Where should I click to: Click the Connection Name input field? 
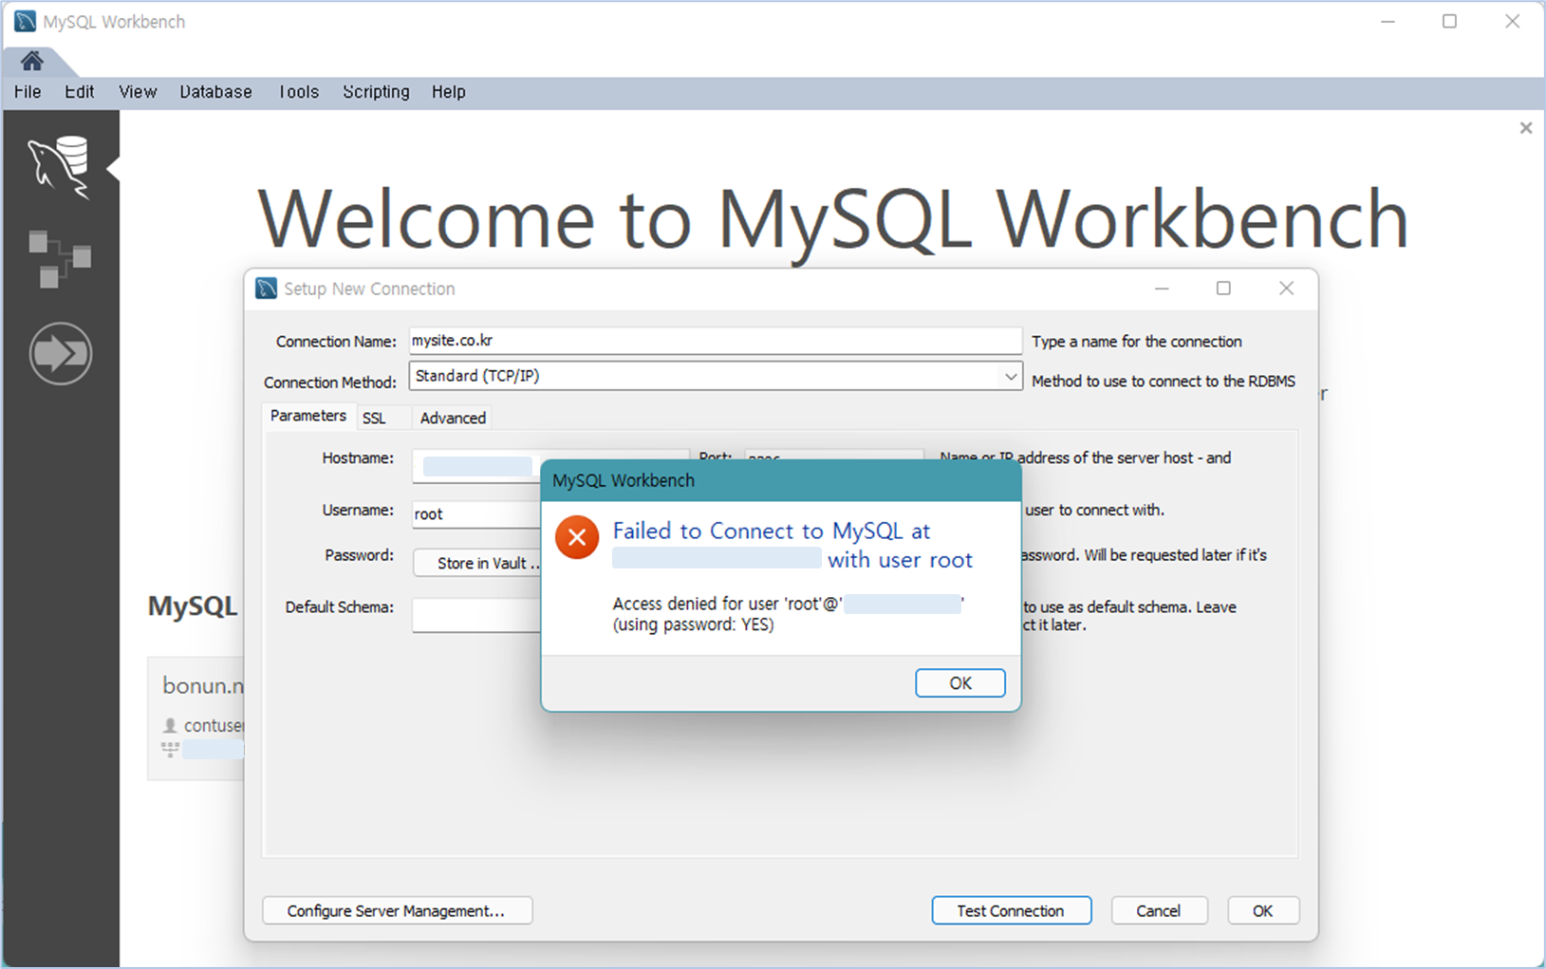tap(715, 341)
